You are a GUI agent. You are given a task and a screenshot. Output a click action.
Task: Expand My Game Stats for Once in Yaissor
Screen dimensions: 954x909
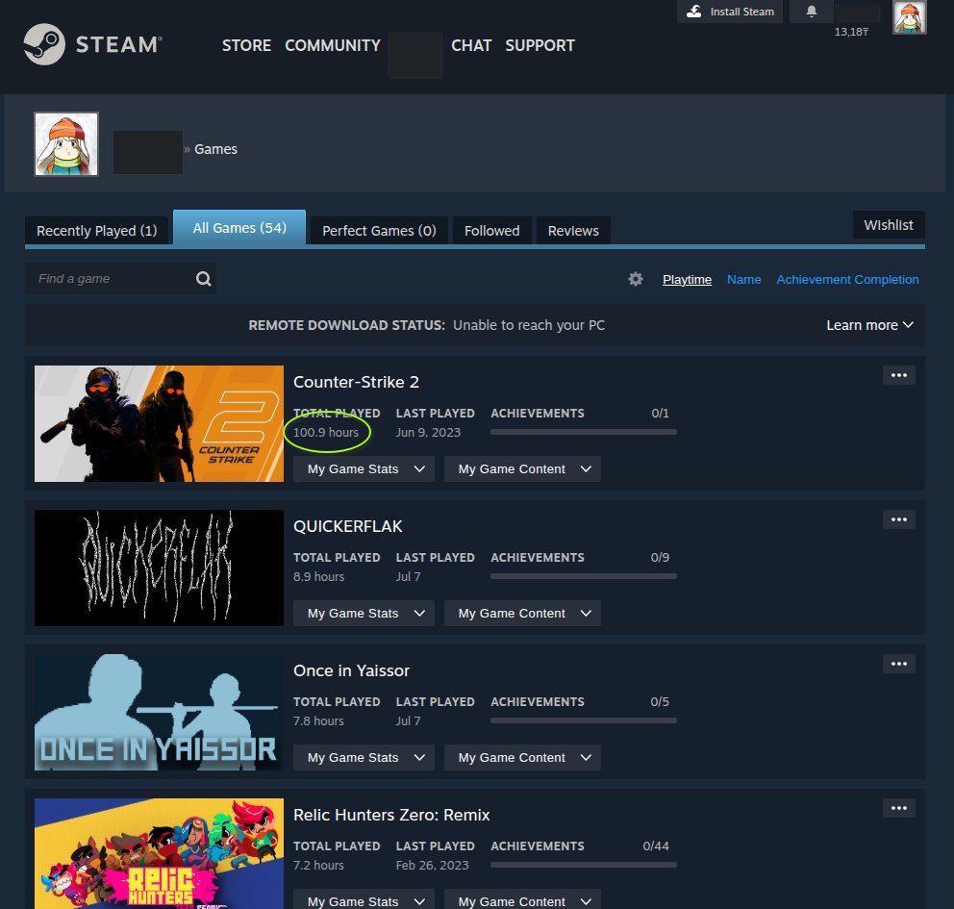coord(364,758)
